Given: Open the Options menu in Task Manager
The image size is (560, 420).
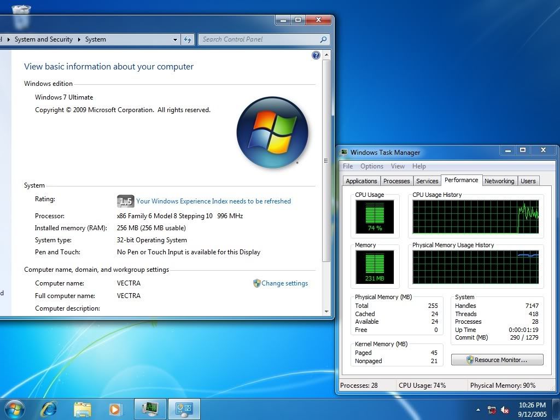Looking at the screenshot, I should point(371,166).
